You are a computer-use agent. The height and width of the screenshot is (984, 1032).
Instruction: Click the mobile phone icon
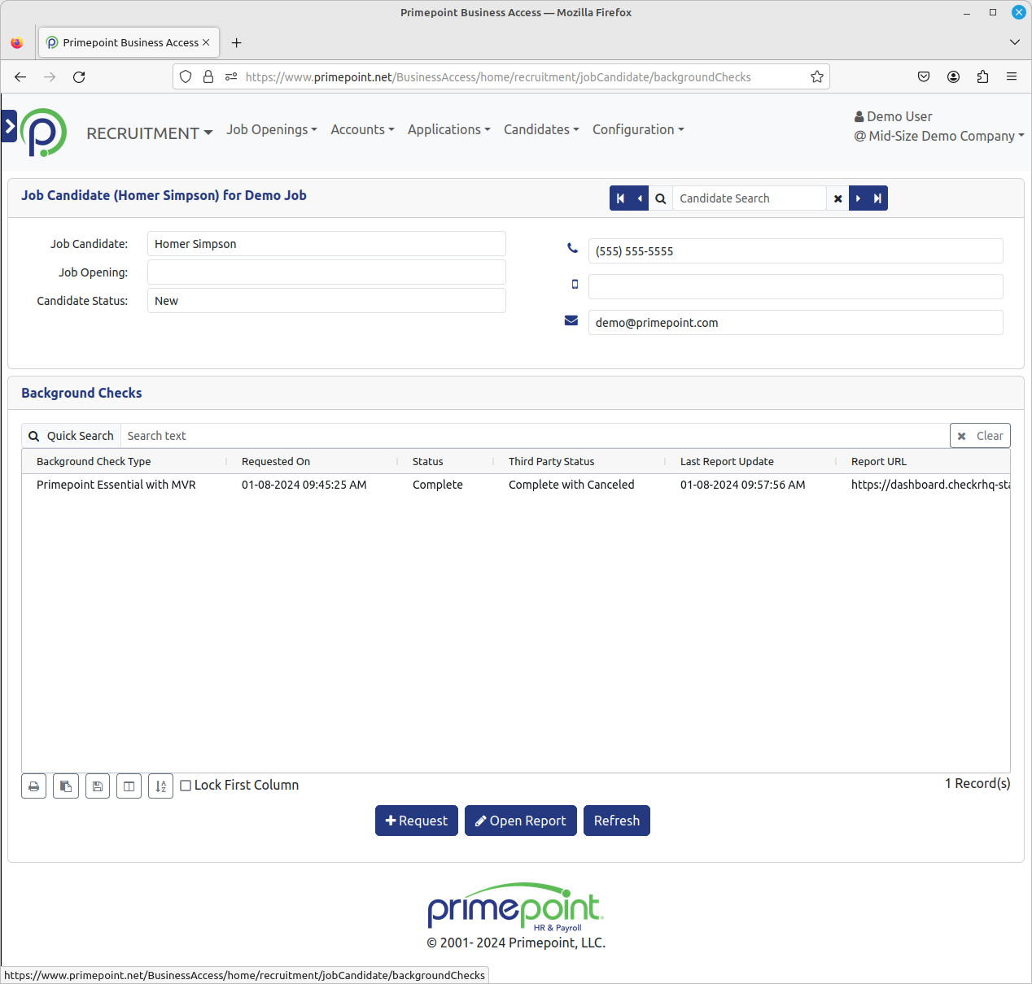575,285
